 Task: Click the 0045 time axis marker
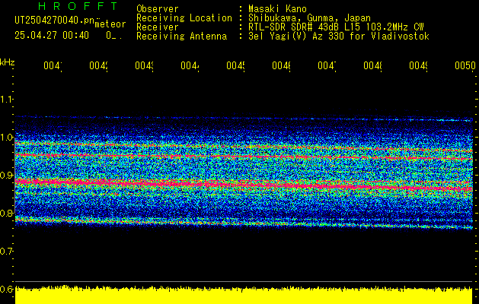235,65
